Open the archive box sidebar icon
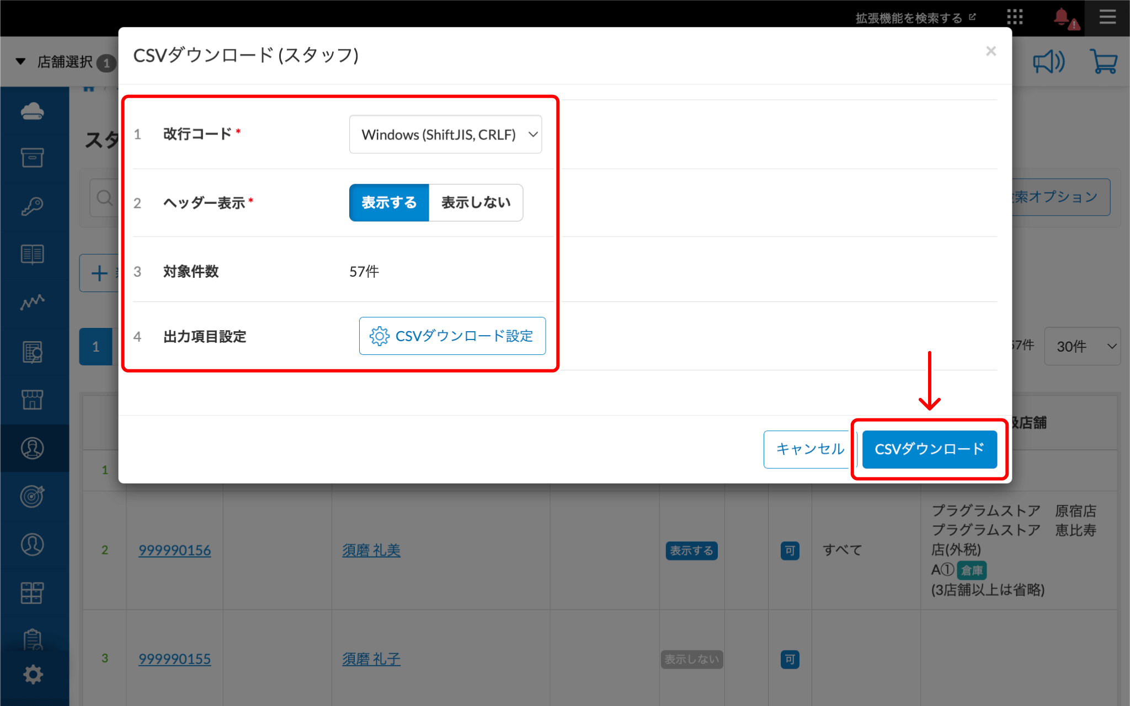The height and width of the screenshot is (706, 1130). pyautogui.click(x=33, y=158)
